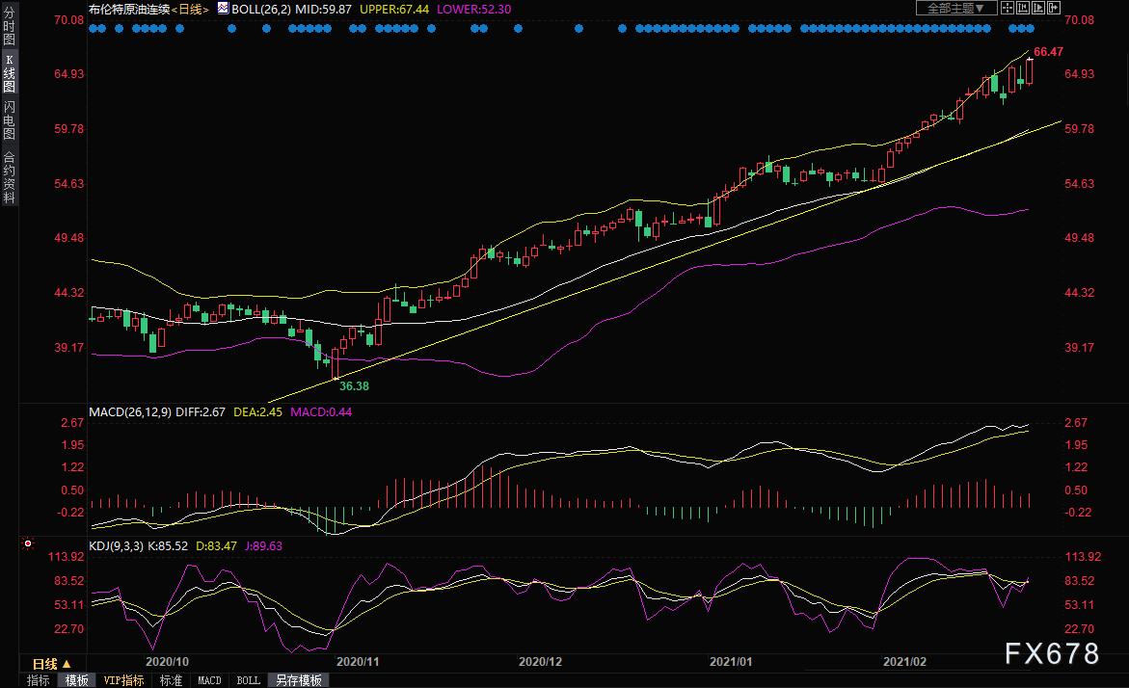Click the jump-to-end arrow chart icon
The width and height of the screenshot is (1129, 688).
coord(1054,8)
